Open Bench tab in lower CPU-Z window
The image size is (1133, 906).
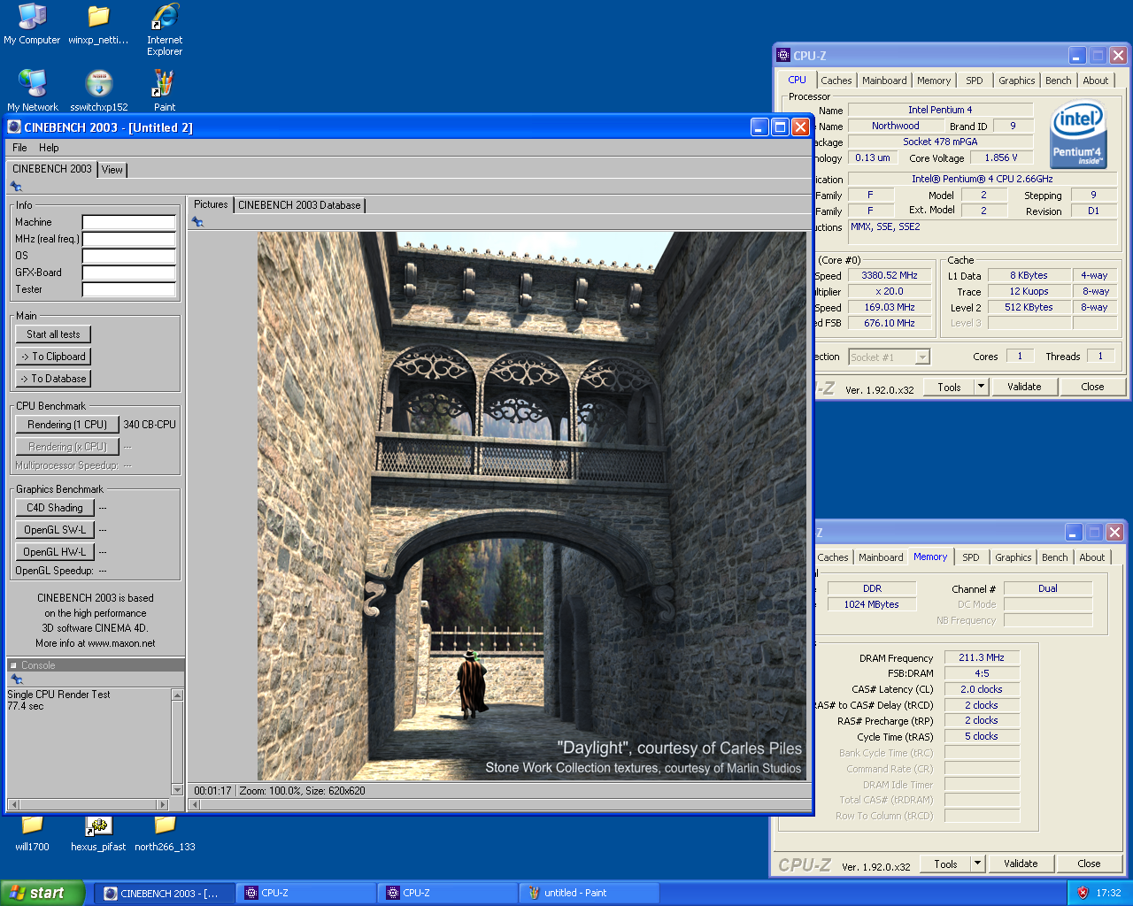point(1054,557)
